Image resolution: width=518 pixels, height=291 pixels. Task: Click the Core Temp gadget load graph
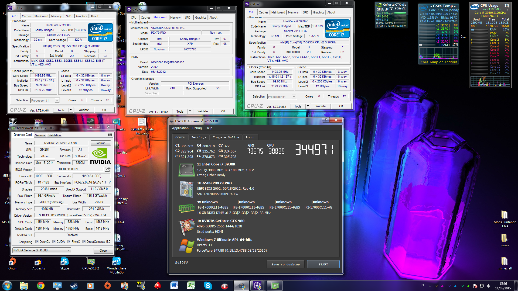pyautogui.click(x=438, y=53)
